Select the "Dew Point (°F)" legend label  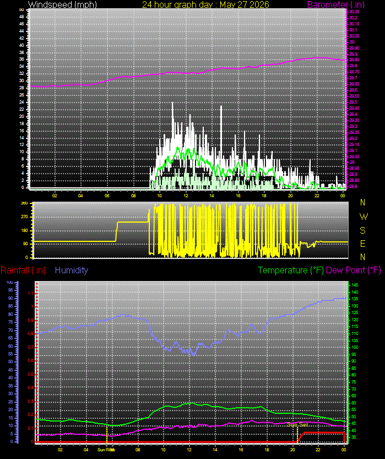[354, 270]
